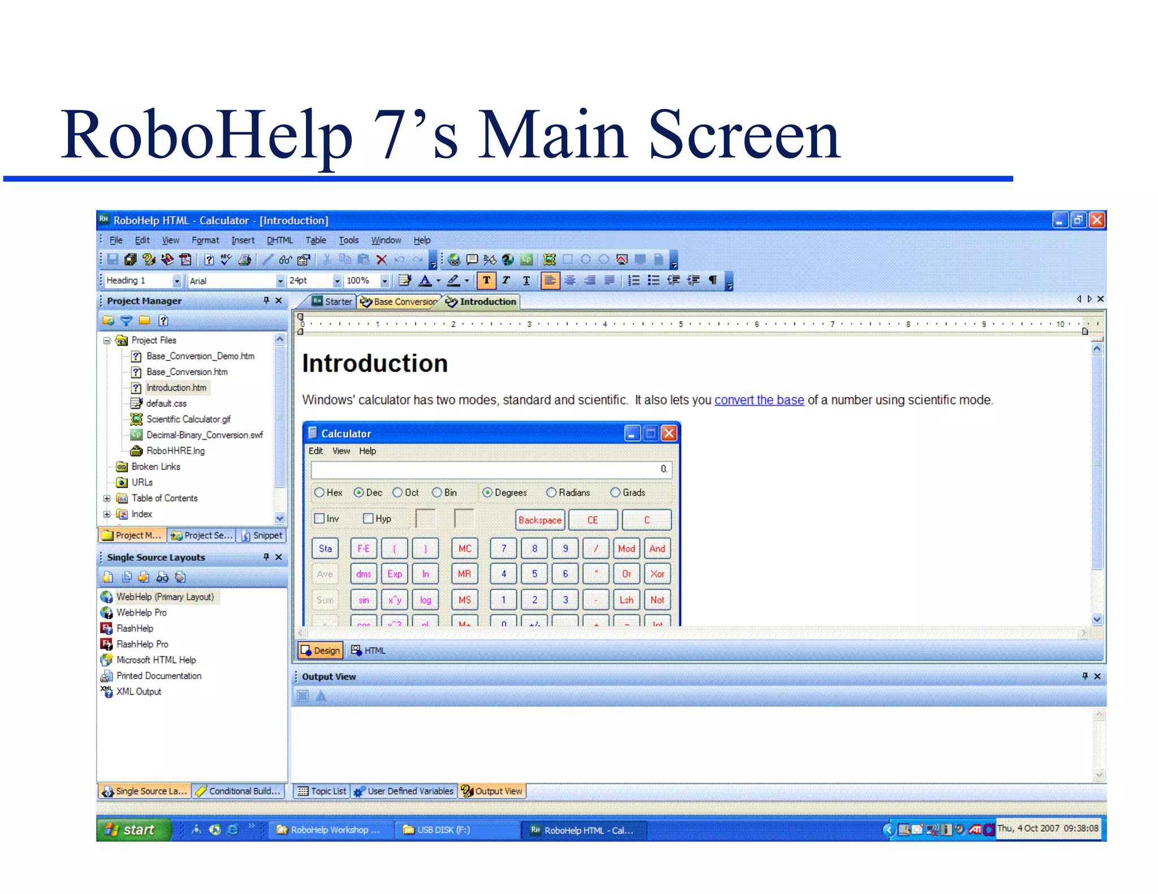Open the Heading 1 style dropdown
The height and width of the screenshot is (894, 1158).
click(177, 281)
